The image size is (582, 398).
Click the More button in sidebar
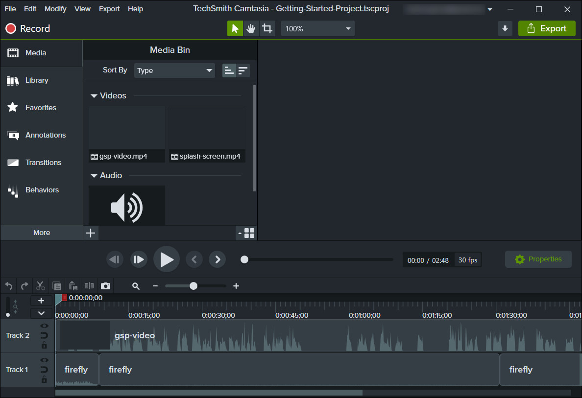[42, 233]
